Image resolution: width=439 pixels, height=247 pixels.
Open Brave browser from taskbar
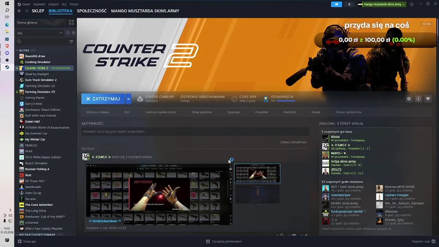pos(7,46)
